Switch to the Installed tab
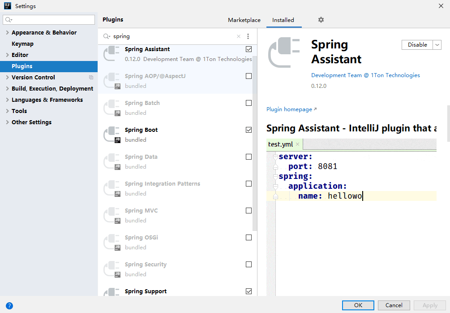Image resolution: width=450 pixels, height=313 pixels. pyautogui.click(x=283, y=20)
